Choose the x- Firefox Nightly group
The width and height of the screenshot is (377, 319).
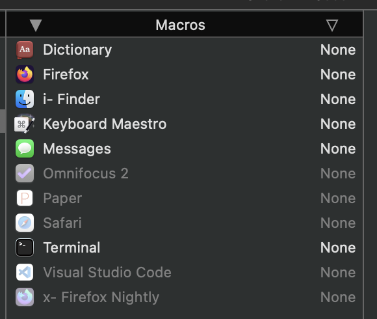click(x=185, y=297)
